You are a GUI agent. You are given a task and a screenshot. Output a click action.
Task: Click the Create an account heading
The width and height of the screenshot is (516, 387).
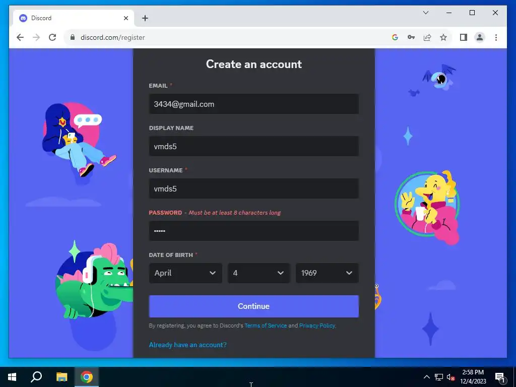click(x=254, y=64)
